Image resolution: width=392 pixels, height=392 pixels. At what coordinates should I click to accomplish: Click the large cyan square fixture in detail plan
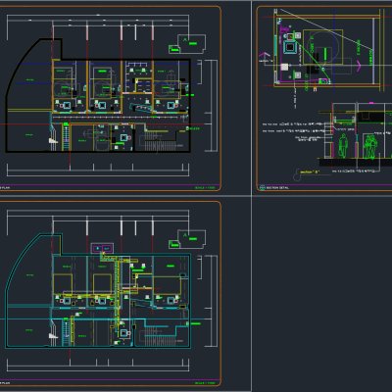point(290,47)
